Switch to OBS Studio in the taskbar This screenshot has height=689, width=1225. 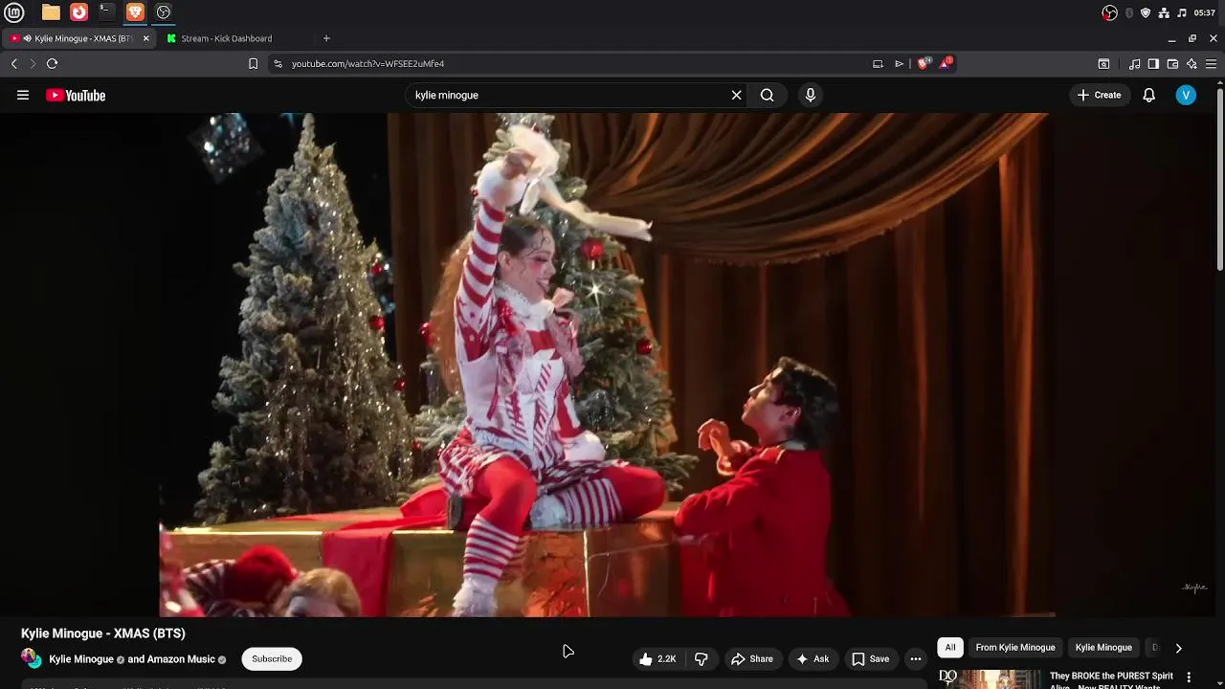164,12
